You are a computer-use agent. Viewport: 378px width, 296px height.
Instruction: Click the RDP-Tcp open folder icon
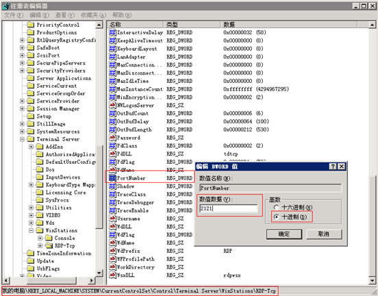[49, 245]
